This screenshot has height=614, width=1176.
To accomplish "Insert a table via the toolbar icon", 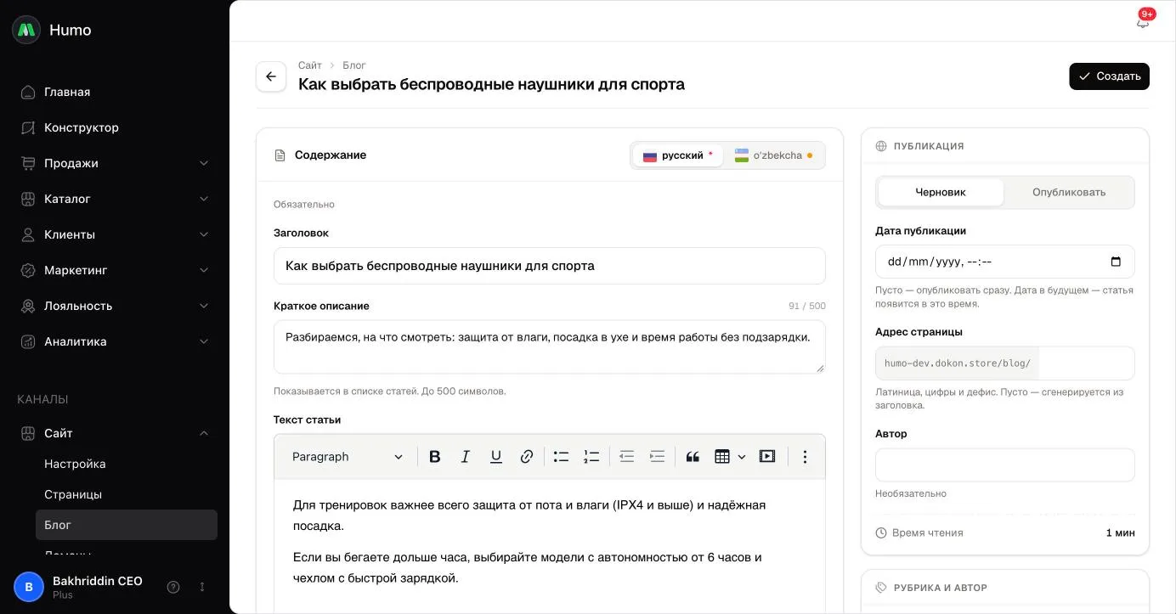I will 722,457.
